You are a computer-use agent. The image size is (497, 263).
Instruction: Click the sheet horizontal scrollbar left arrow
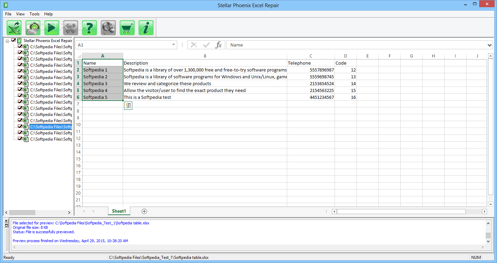click(x=334, y=211)
